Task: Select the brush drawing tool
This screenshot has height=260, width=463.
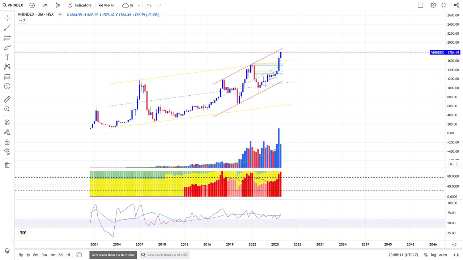Action: click(x=7, y=47)
